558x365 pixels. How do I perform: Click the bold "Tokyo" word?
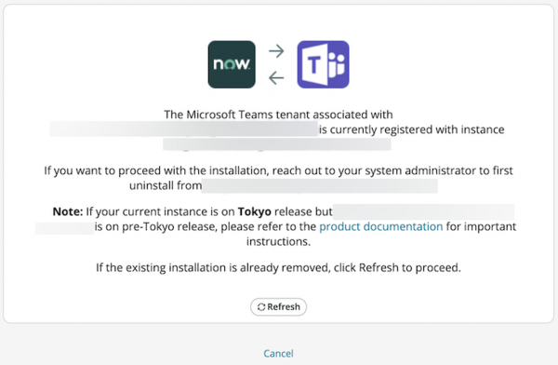tap(255, 211)
